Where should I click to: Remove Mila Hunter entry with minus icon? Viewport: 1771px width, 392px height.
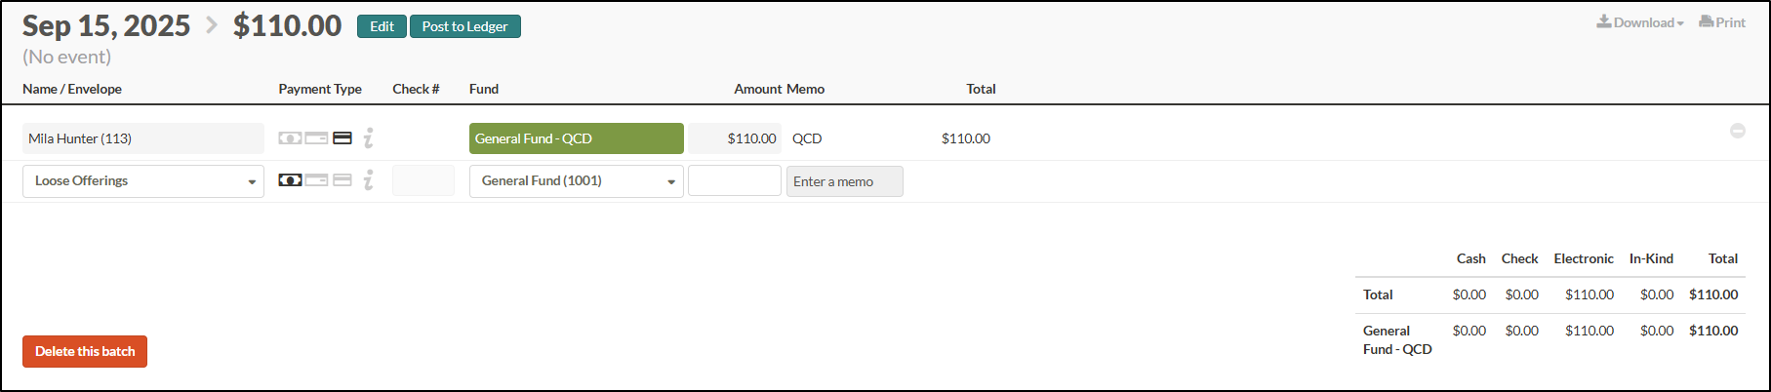1738,131
